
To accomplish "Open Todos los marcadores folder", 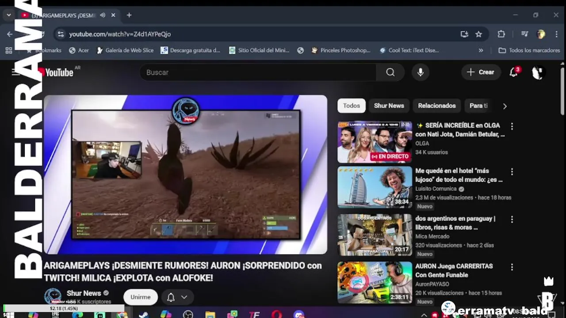I will coord(529,50).
